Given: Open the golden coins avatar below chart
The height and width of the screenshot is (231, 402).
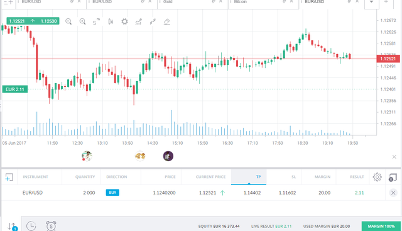Looking at the screenshot, I should click(140, 156).
